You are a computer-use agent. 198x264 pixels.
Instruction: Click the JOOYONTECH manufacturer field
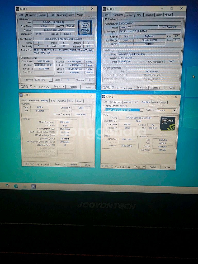(x=150, y=23)
